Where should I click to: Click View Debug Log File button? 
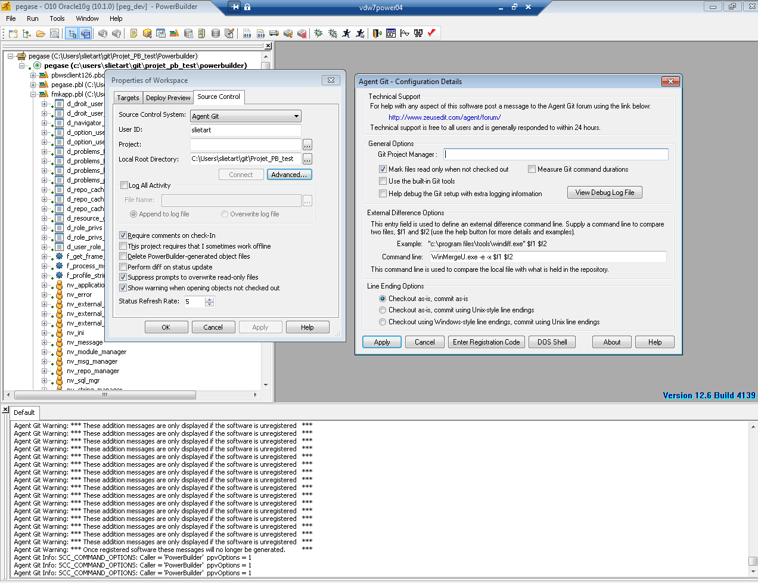(x=605, y=193)
